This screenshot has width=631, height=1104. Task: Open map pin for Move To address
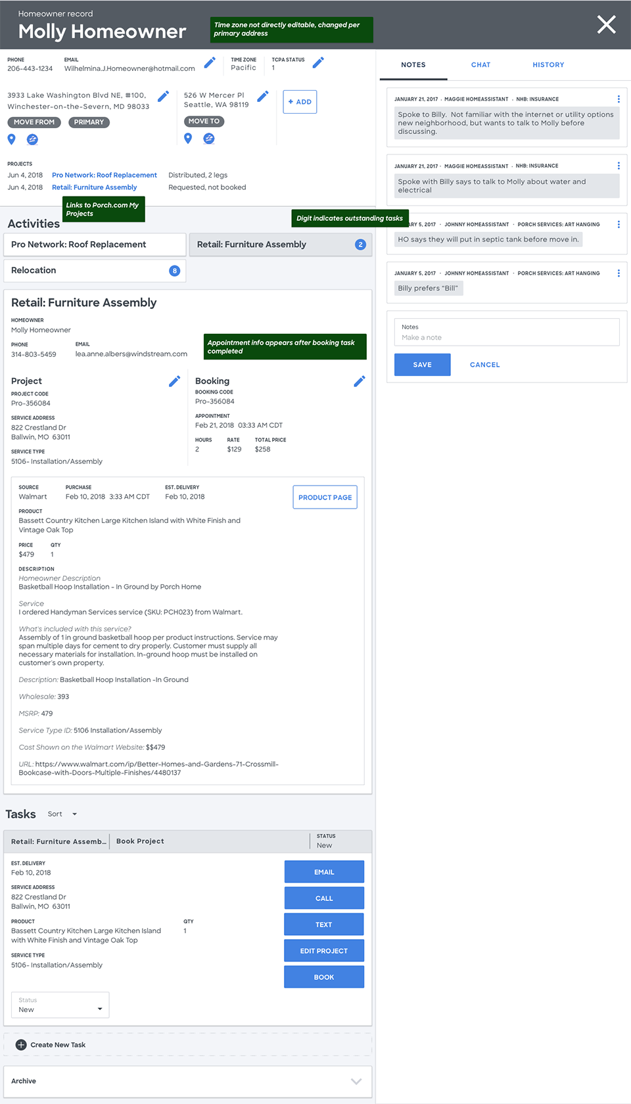(188, 138)
